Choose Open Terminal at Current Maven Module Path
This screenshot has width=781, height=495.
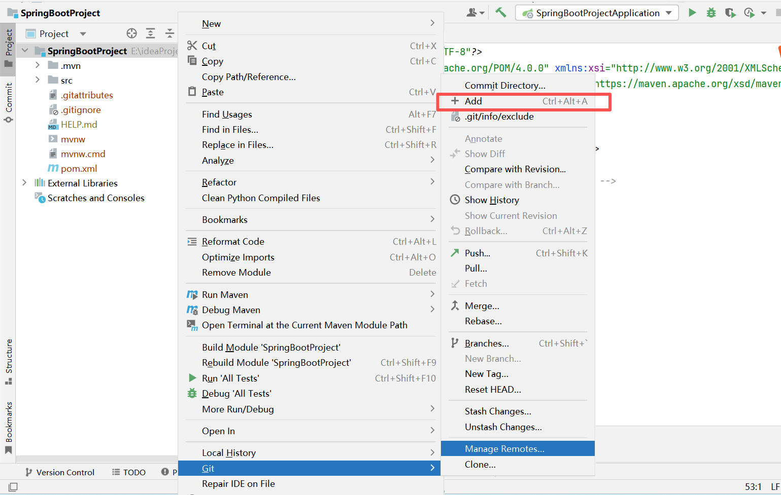coord(311,325)
